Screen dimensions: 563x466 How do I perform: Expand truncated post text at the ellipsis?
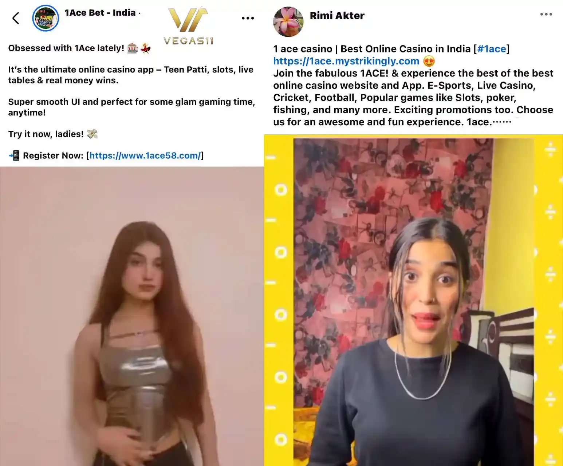click(502, 122)
